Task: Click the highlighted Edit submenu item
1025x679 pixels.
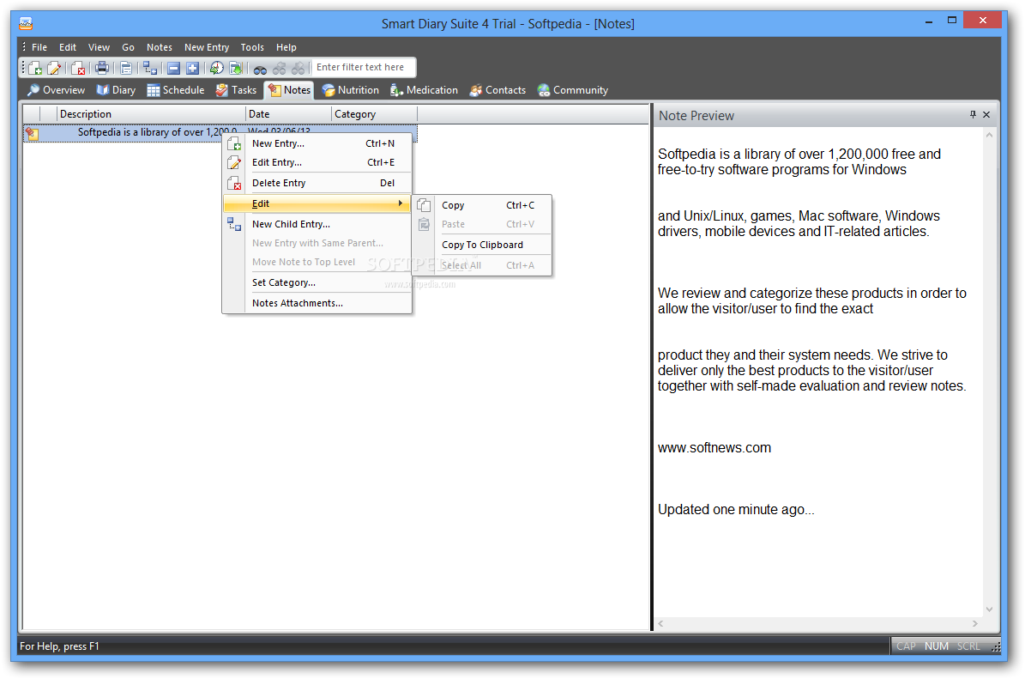Action: pyautogui.click(x=317, y=203)
